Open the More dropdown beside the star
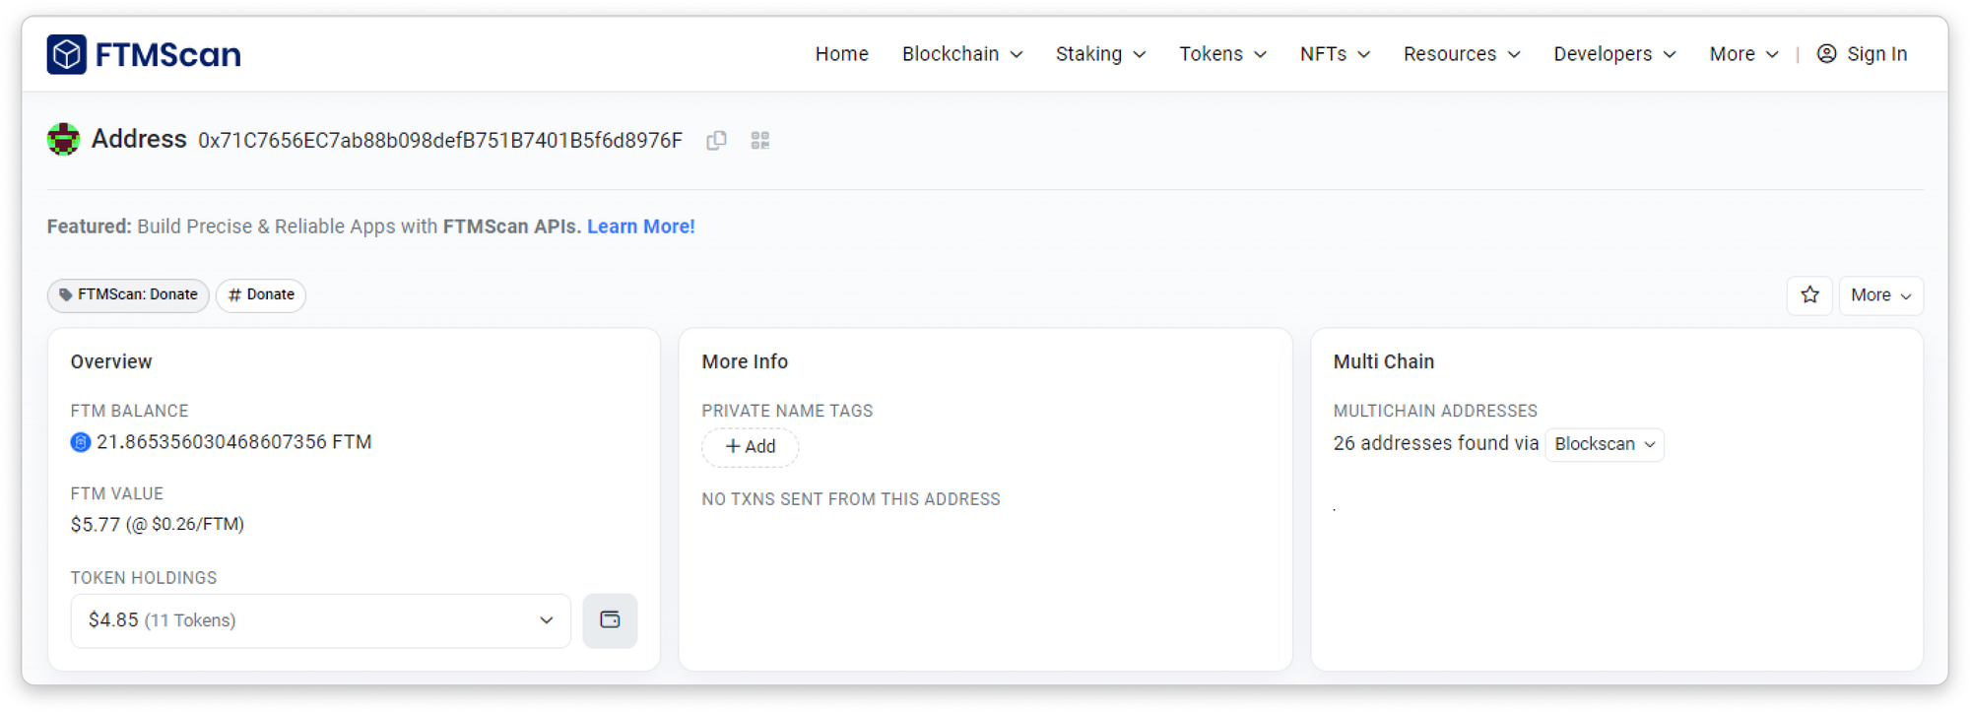 1880,295
